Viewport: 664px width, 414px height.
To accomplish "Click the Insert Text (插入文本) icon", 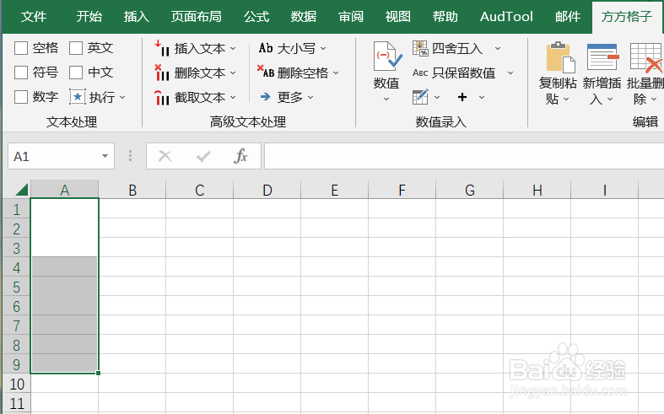I will click(162, 48).
